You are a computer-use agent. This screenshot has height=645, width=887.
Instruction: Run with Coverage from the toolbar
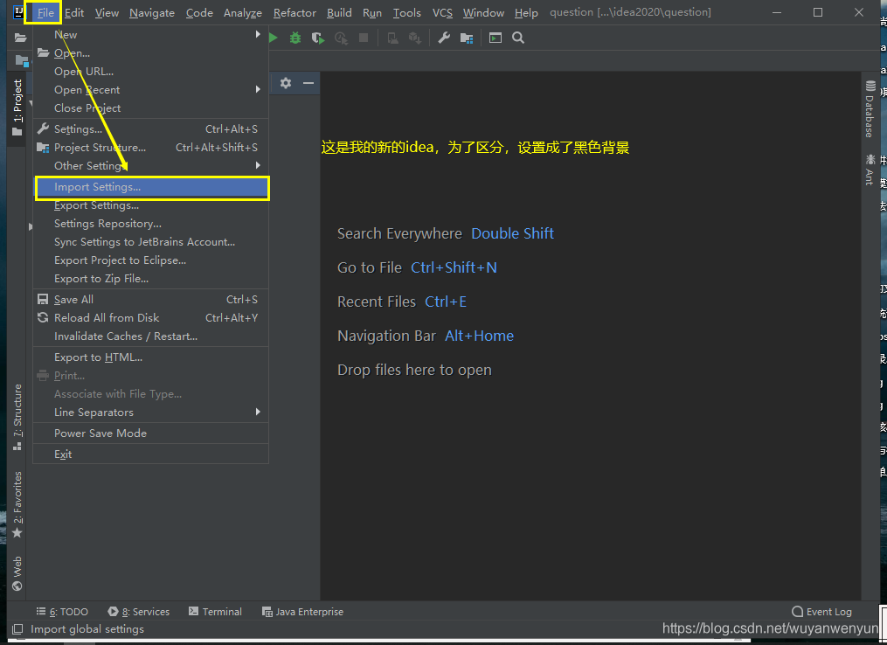click(318, 38)
